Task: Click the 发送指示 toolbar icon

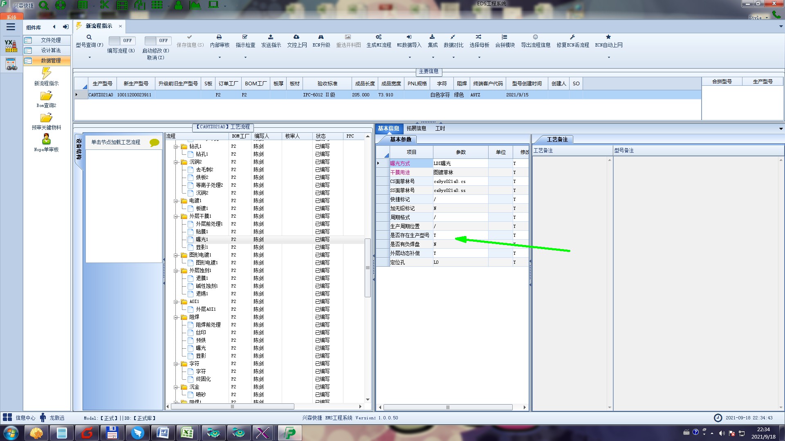Action: click(x=271, y=37)
